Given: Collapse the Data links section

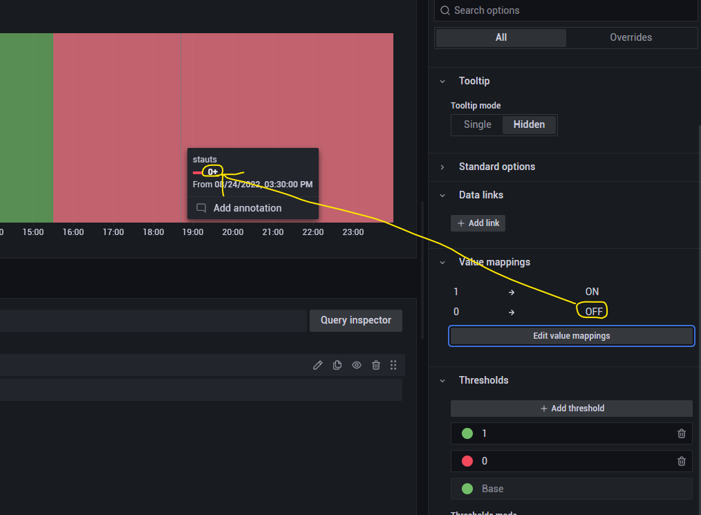Looking at the screenshot, I should coord(442,196).
